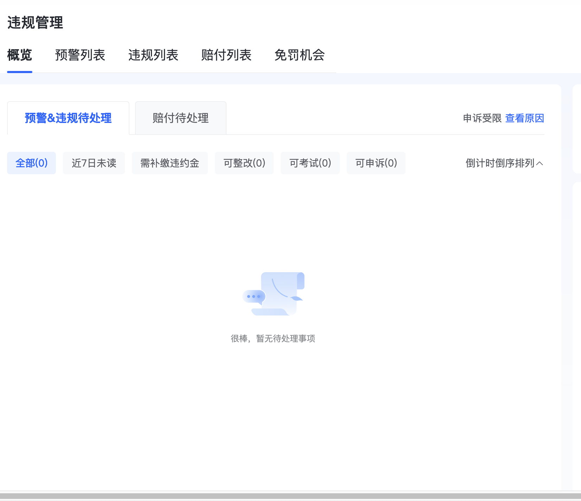Filter by 可申诉(0)
The width and height of the screenshot is (581, 501).
(x=376, y=163)
